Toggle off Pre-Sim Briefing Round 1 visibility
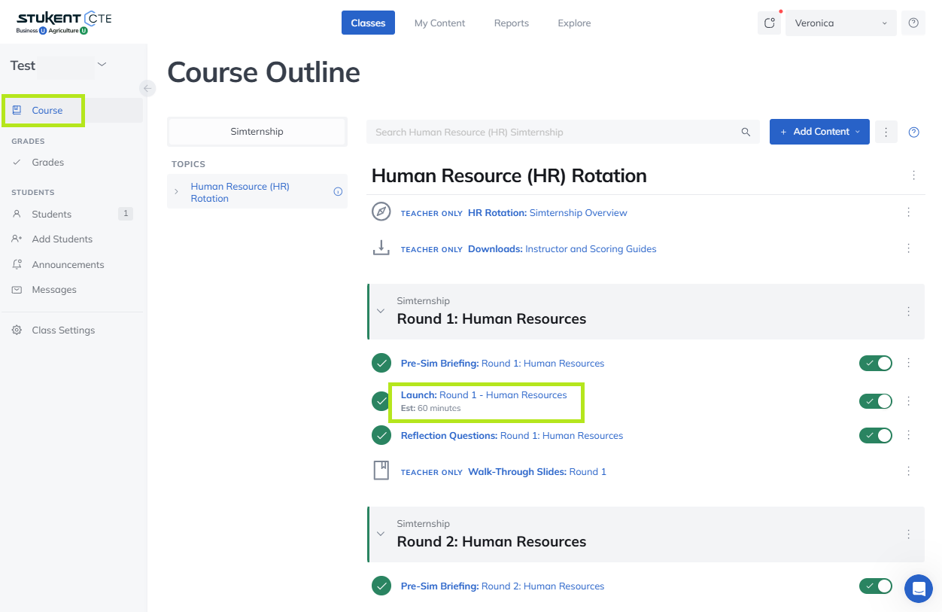This screenshot has height=612, width=942. (x=875, y=364)
